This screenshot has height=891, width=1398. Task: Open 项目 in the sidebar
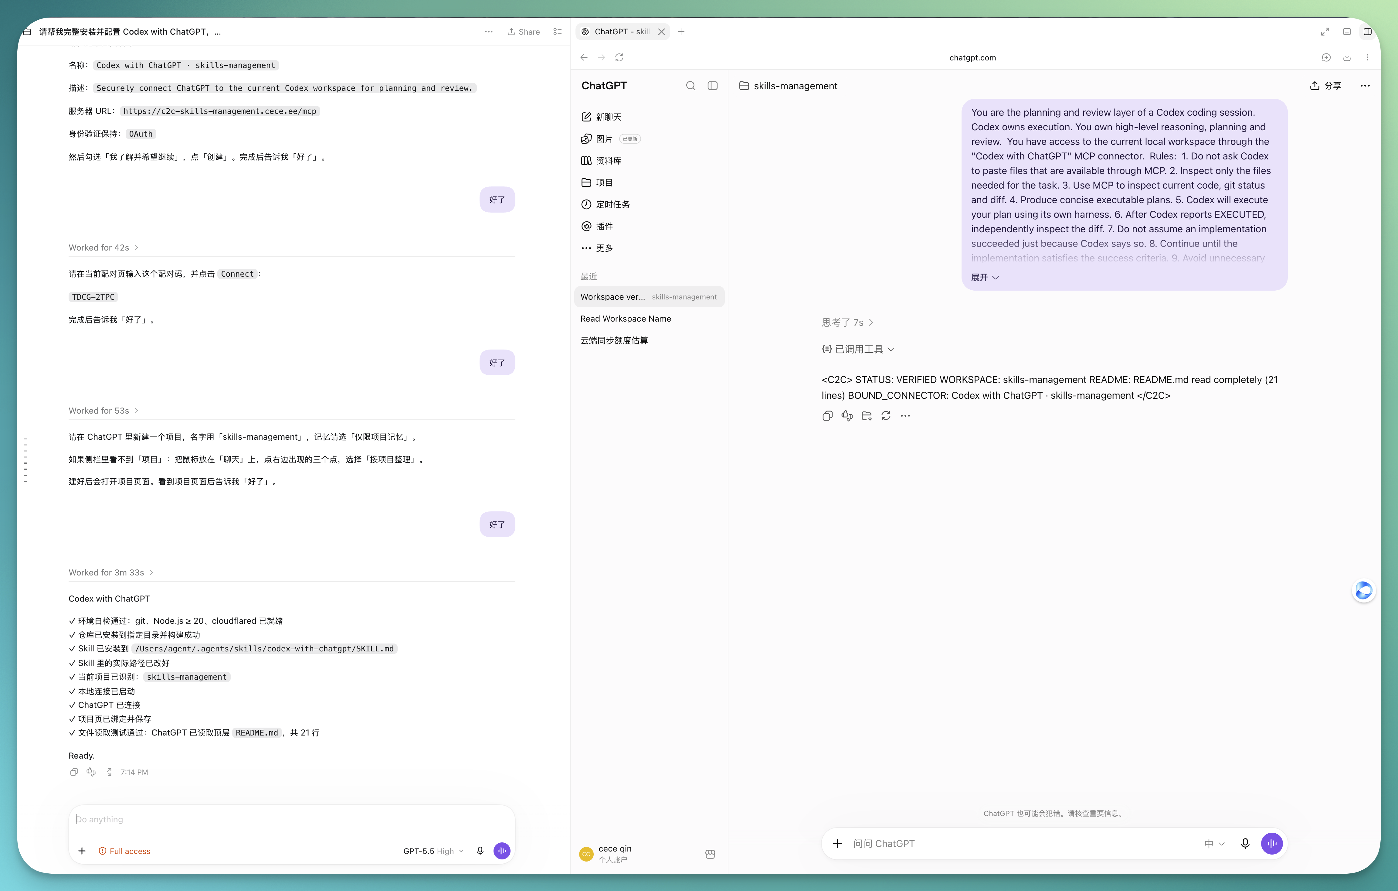point(649,183)
